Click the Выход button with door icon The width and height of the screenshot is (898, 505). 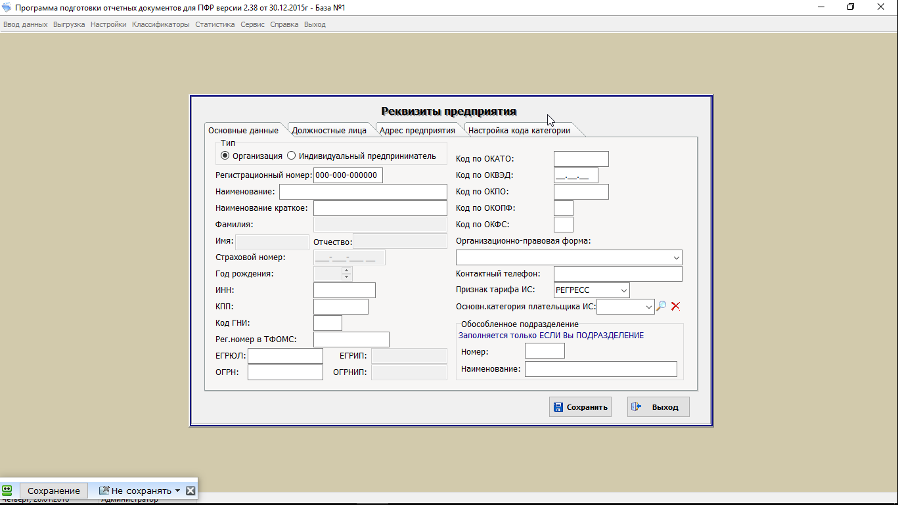[x=658, y=407]
